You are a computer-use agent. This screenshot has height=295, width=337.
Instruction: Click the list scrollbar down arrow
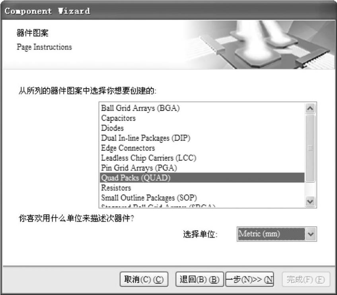click(310, 201)
